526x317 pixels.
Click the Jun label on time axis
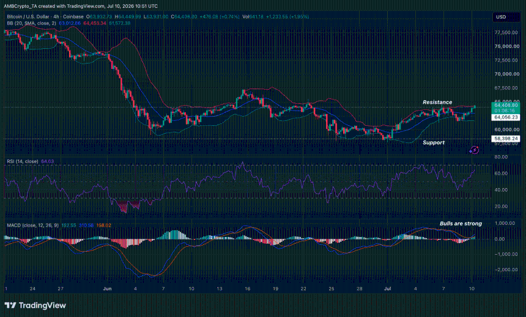point(107,288)
